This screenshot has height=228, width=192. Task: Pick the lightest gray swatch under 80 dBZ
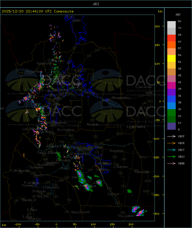click(171, 25)
